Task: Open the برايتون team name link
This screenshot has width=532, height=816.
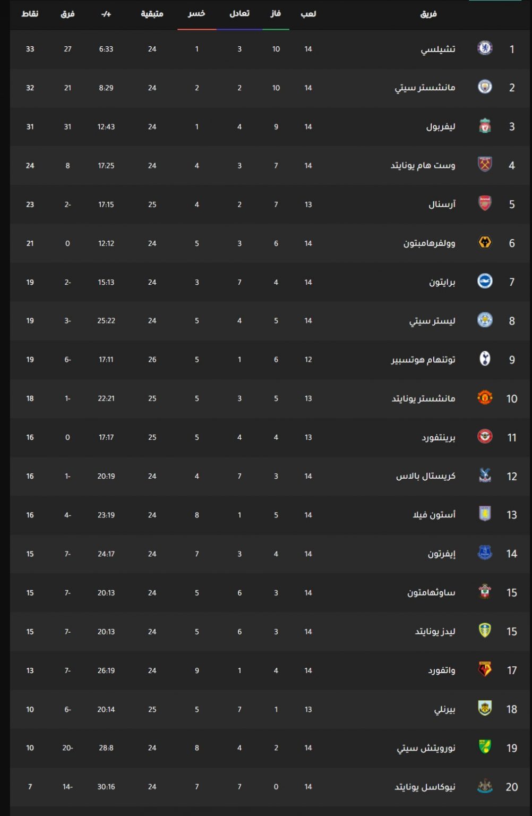Action: 442,282
